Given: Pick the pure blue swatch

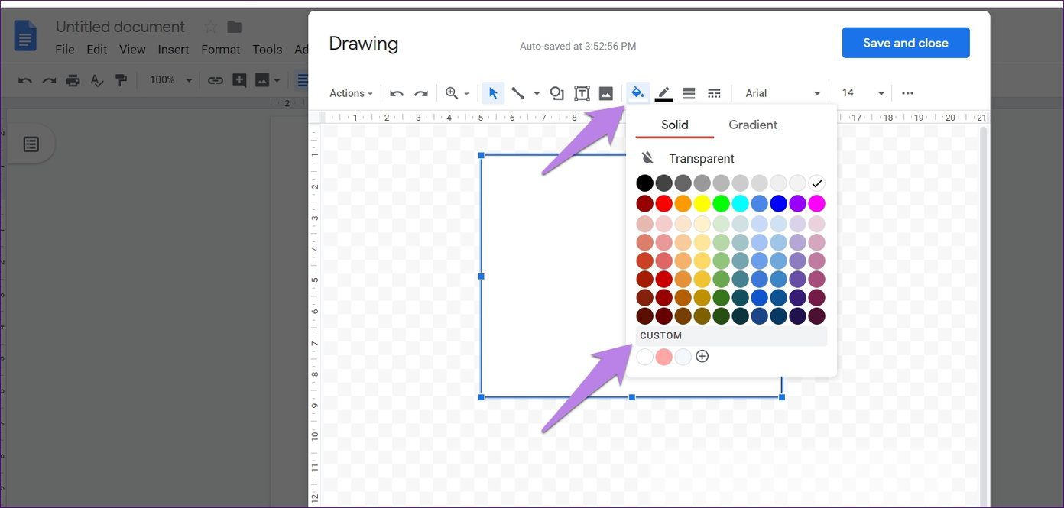Looking at the screenshot, I should pyautogui.click(x=778, y=203).
